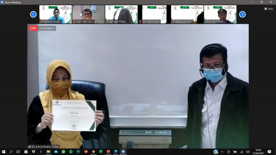Select Nosep Kristo participant video thumbnail
This screenshot has width=276, height=155.
point(55,14)
